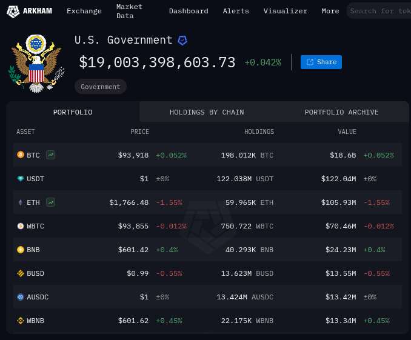Open the chart icon next to BTC

pos(50,155)
